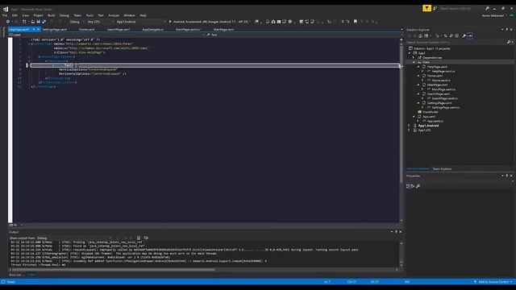The width and height of the screenshot is (516, 290).
Task: Toggle Preview Selected Items in Solution Explorer
Action: (470, 35)
